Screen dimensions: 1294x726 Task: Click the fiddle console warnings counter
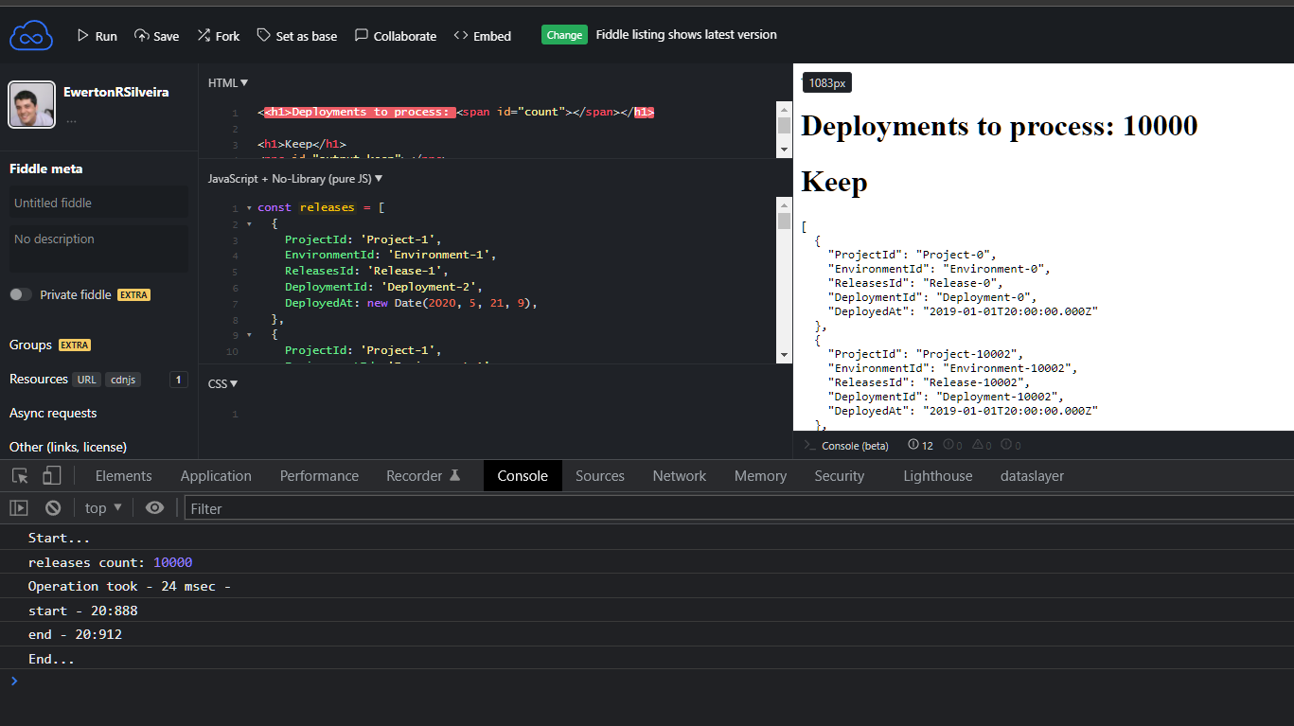coord(983,445)
